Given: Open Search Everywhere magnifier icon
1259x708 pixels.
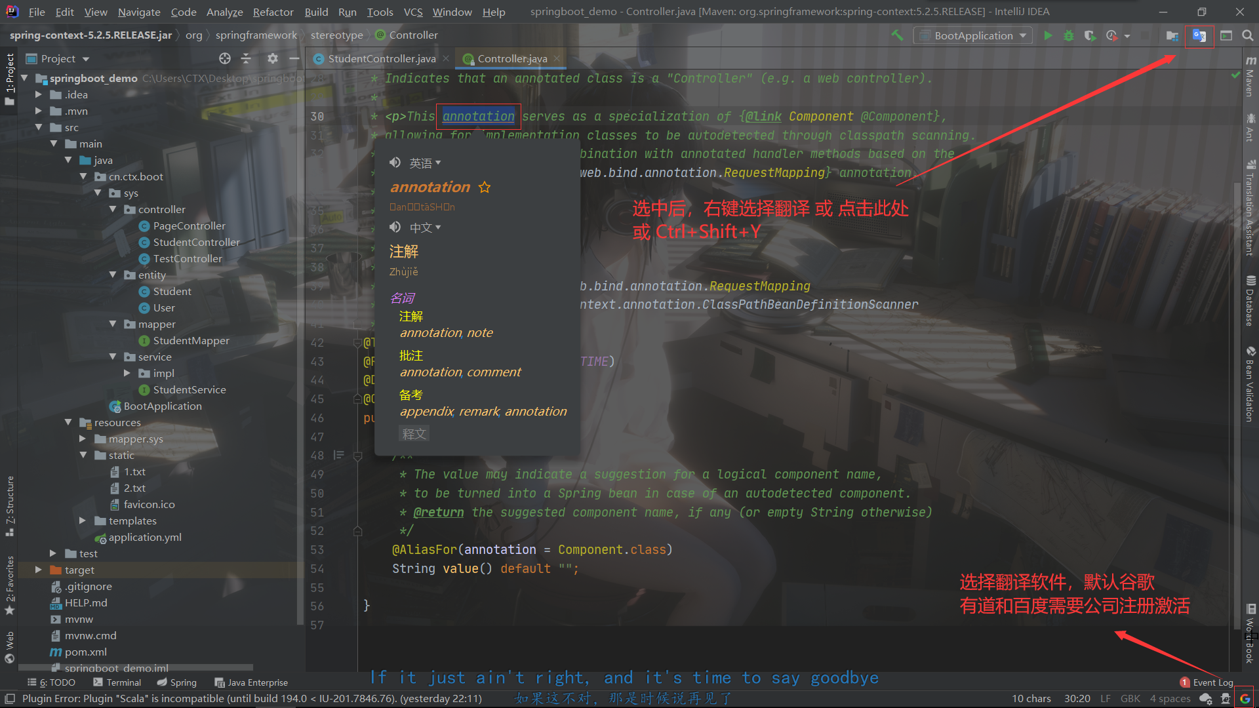Looking at the screenshot, I should (x=1247, y=35).
